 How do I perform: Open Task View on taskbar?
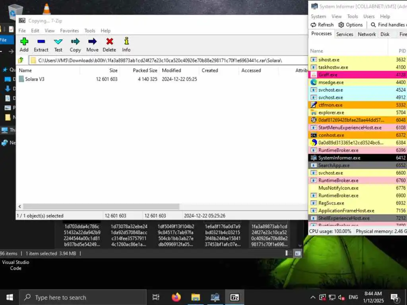point(156,297)
